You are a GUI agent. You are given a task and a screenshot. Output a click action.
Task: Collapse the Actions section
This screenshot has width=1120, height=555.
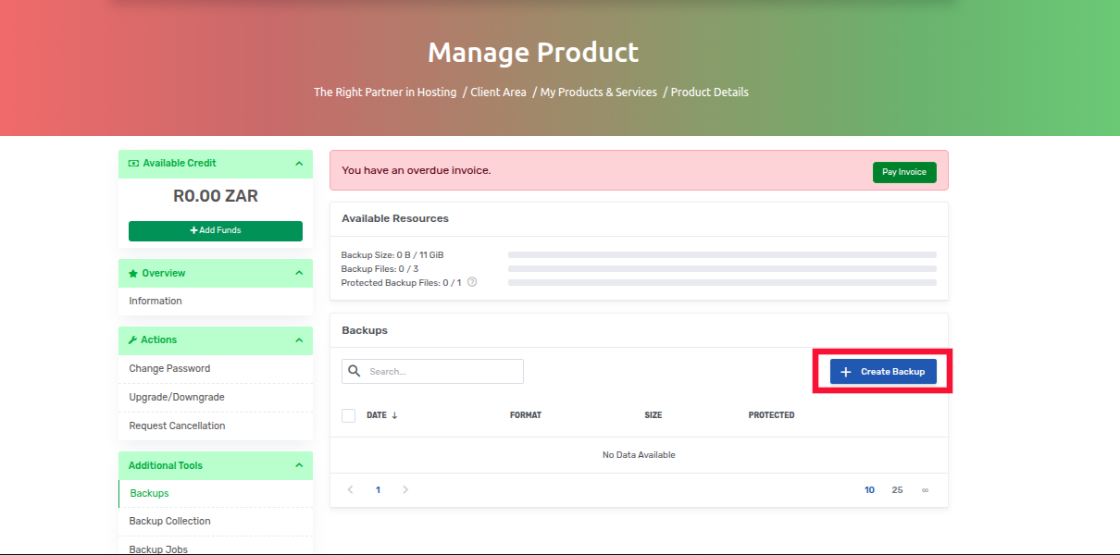tap(298, 339)
